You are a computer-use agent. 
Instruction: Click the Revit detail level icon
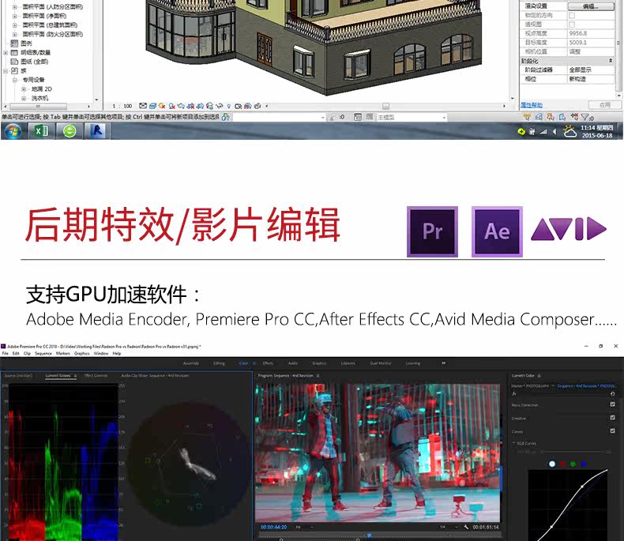tap(143, 106)
